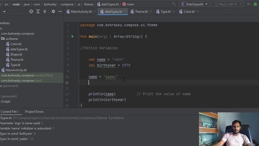Close the Type.kt tab
259x146 pixels.
[x=174, y=12]
